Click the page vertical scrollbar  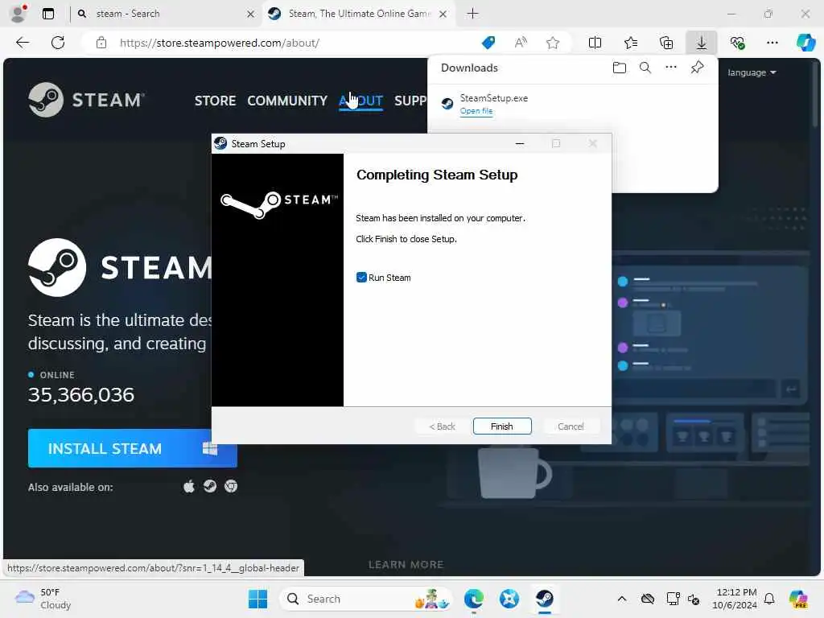click(x=815, y=93)
